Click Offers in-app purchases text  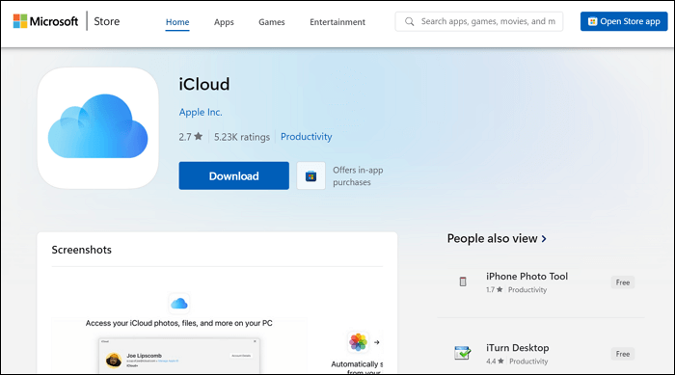point(358,176)
